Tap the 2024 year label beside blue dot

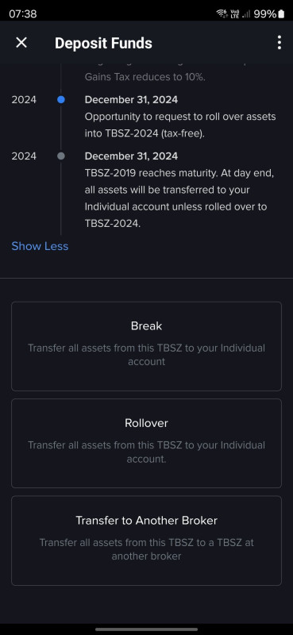pyautogui.click(x=24, y=100)
